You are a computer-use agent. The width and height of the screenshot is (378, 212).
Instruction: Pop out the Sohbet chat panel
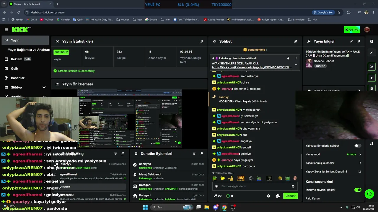pos(295,42)
